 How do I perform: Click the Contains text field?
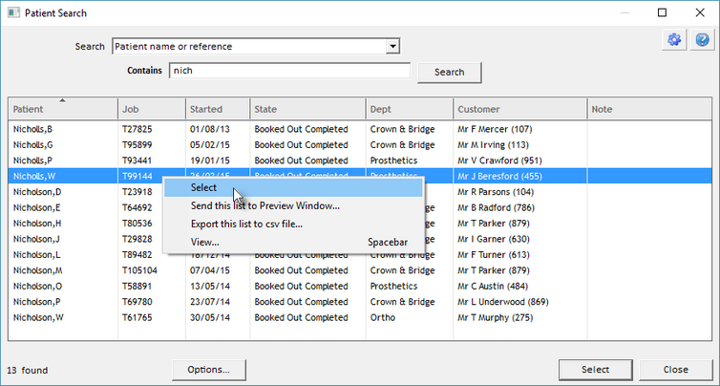click(289, 71)
